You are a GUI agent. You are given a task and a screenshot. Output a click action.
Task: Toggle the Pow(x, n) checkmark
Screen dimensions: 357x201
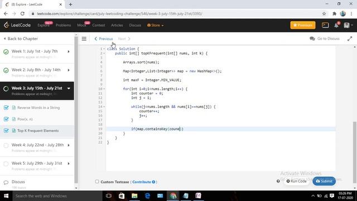coord(6,119)
